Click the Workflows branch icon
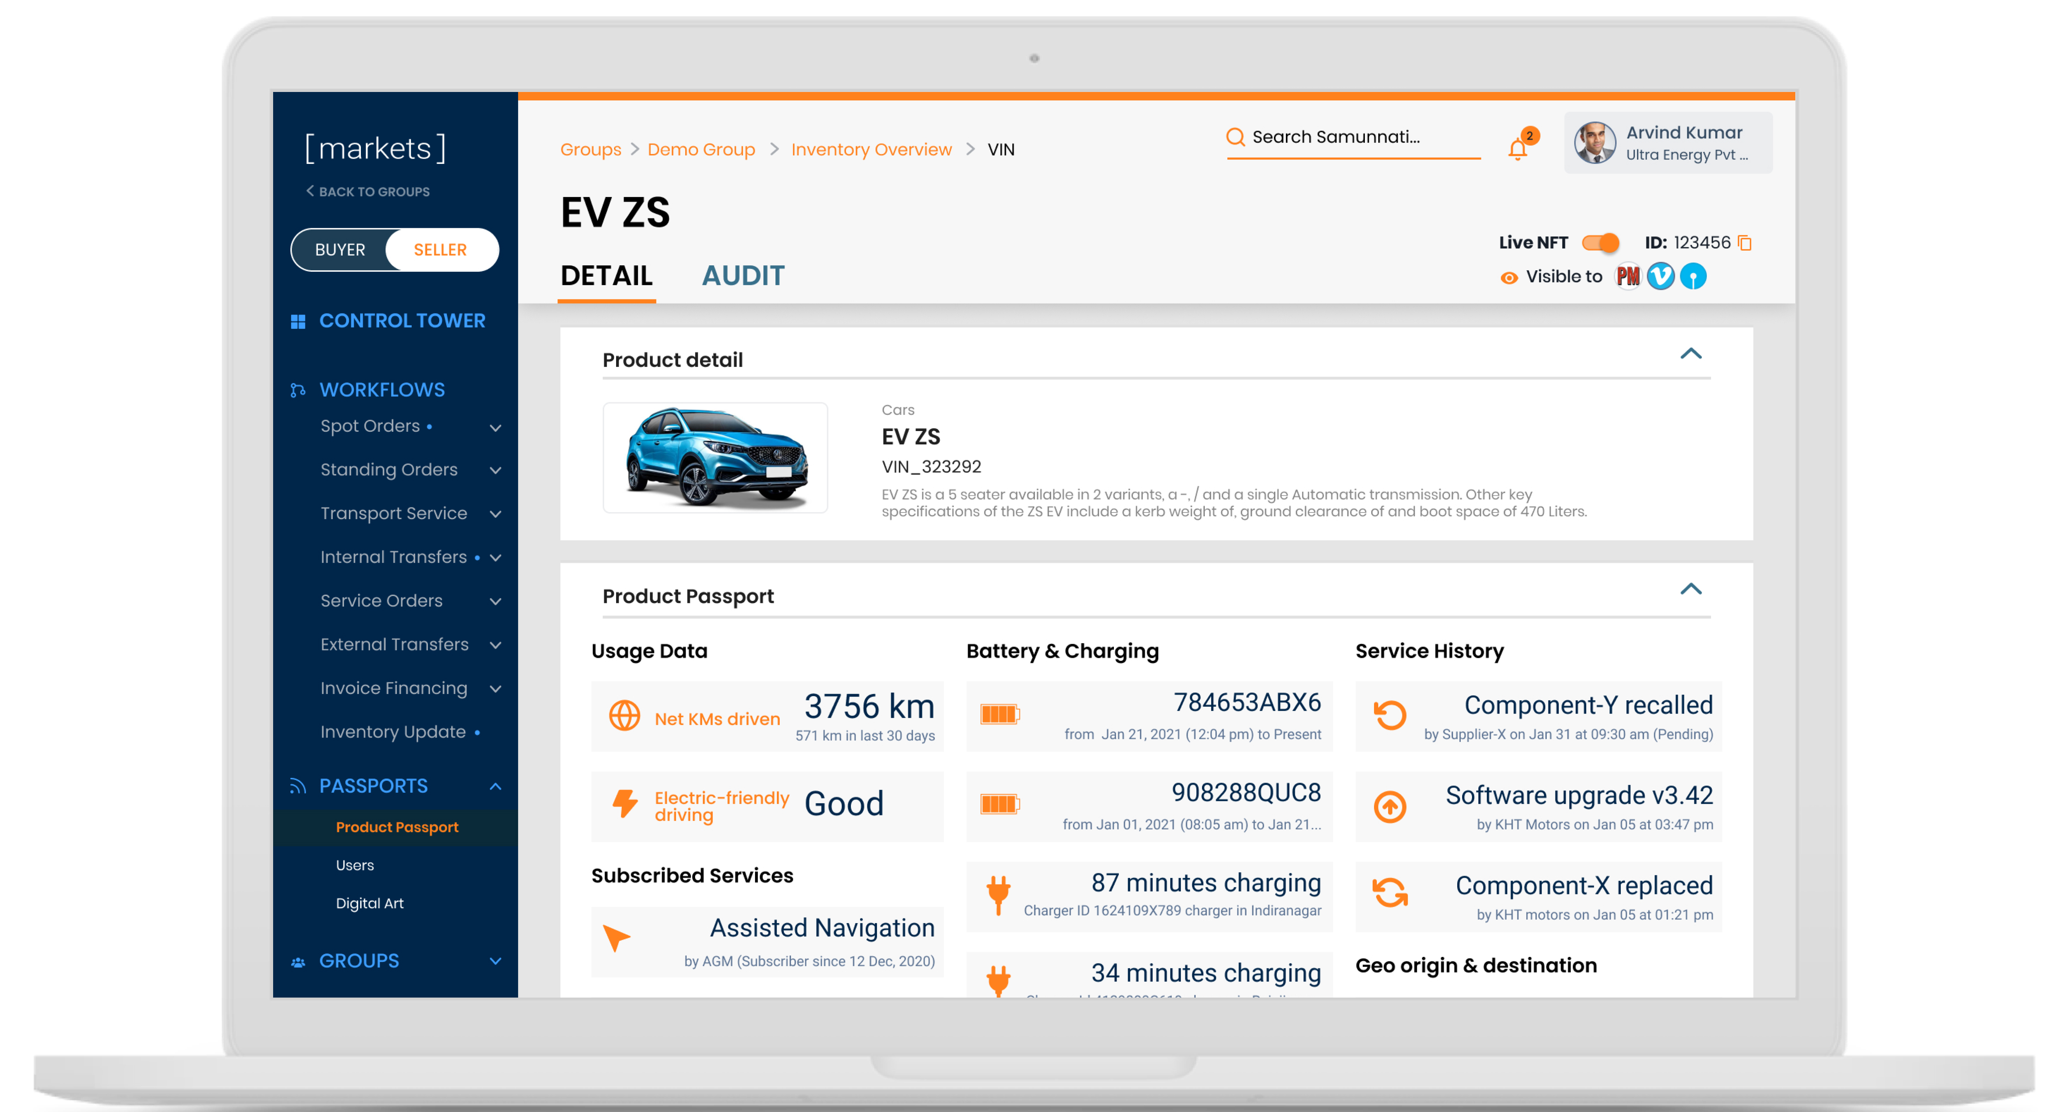Image resolution: width=2067 pixels, height=1112 pixels. coord(298,390)
